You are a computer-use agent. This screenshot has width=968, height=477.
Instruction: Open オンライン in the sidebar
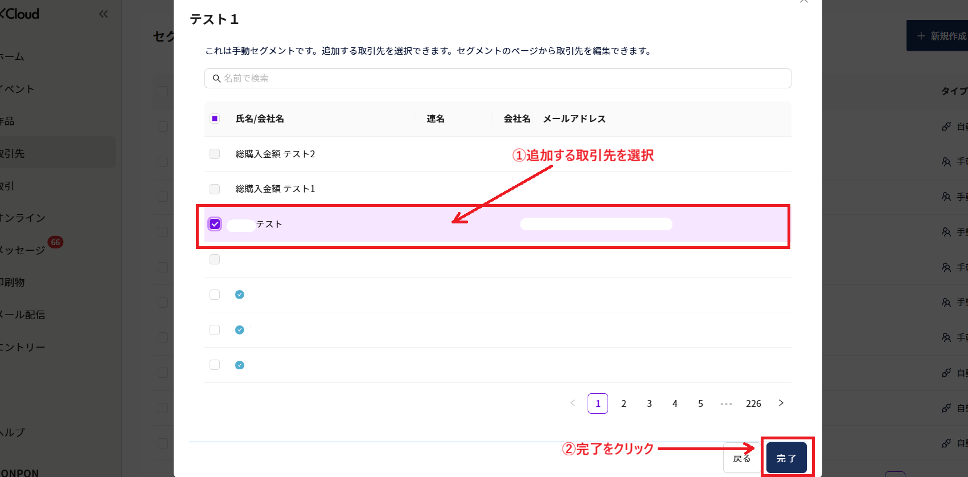(x=23, y=218)
